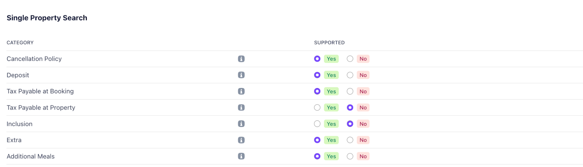Open info icon for Tax Payable at Booking
The width and height of the screenshot is (583, 167).
point(241,91)
